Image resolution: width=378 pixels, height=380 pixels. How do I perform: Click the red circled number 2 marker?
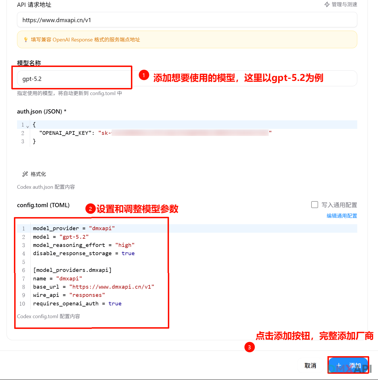[90, 209]
